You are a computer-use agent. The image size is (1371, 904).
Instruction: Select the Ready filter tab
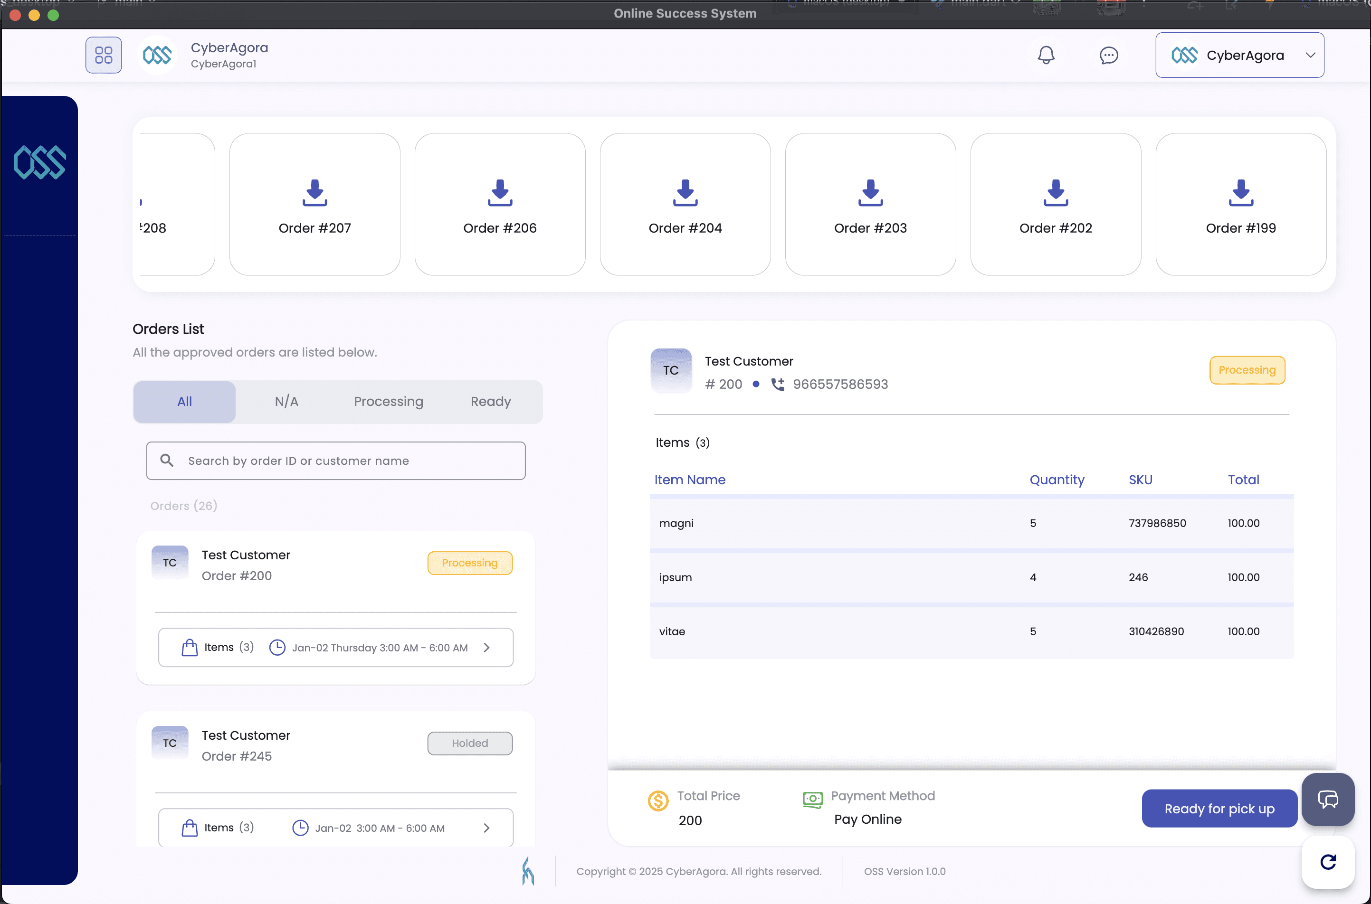pyautogui.click(x=490, y=402)
